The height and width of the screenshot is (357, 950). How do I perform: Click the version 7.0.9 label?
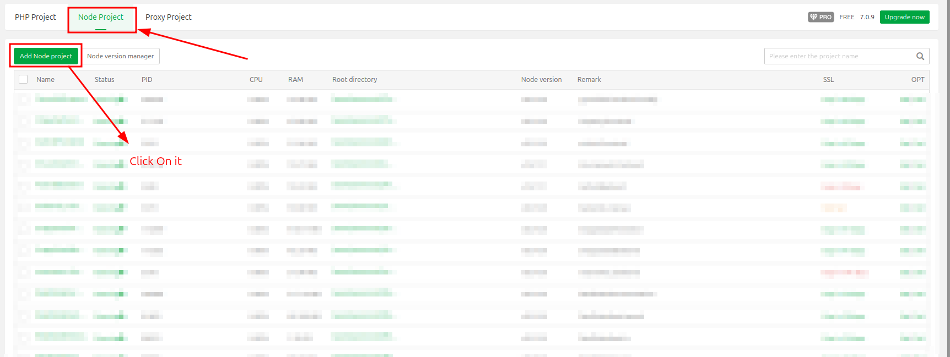(x=867, y=17)
